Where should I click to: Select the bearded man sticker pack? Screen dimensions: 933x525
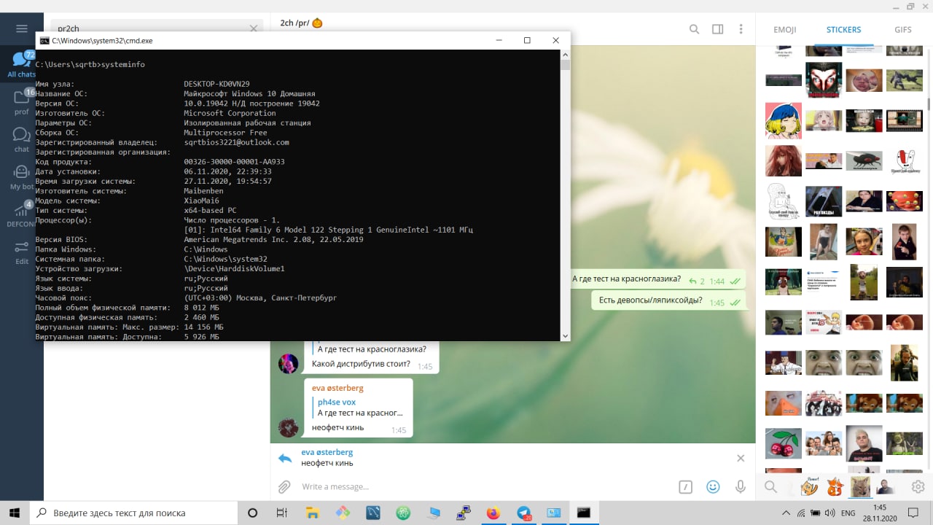[885, 486]
